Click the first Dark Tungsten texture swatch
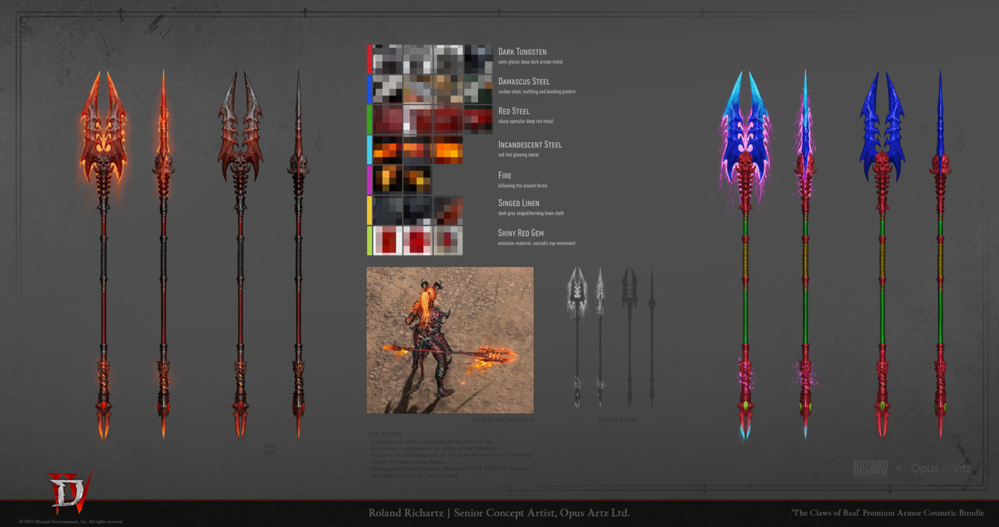 click(388, 59)
